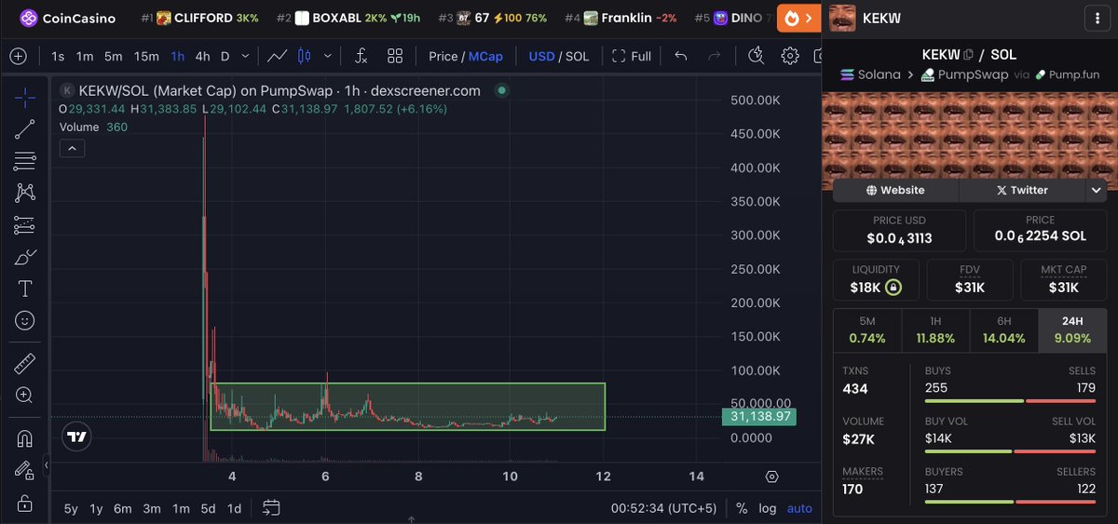Open the alert clock icon
The image size is (1118, 524).
coord(756,56)
